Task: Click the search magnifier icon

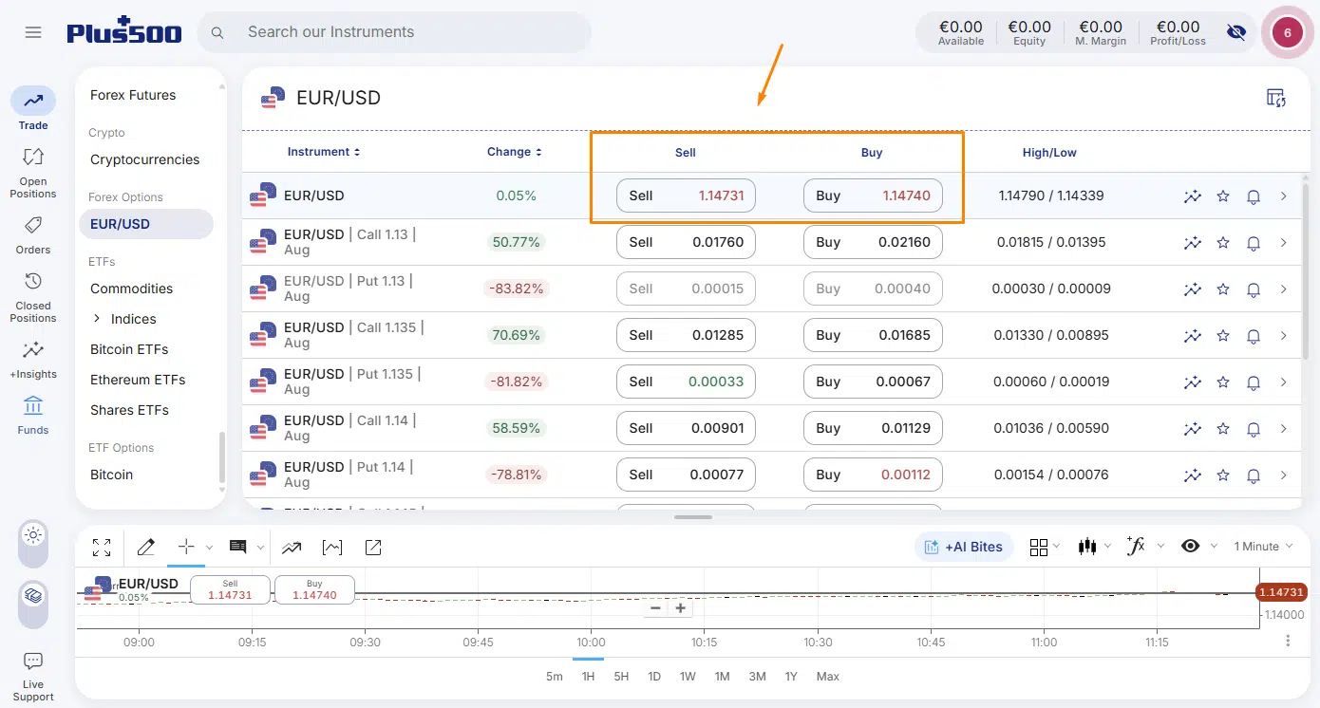Action: (217, 32)
